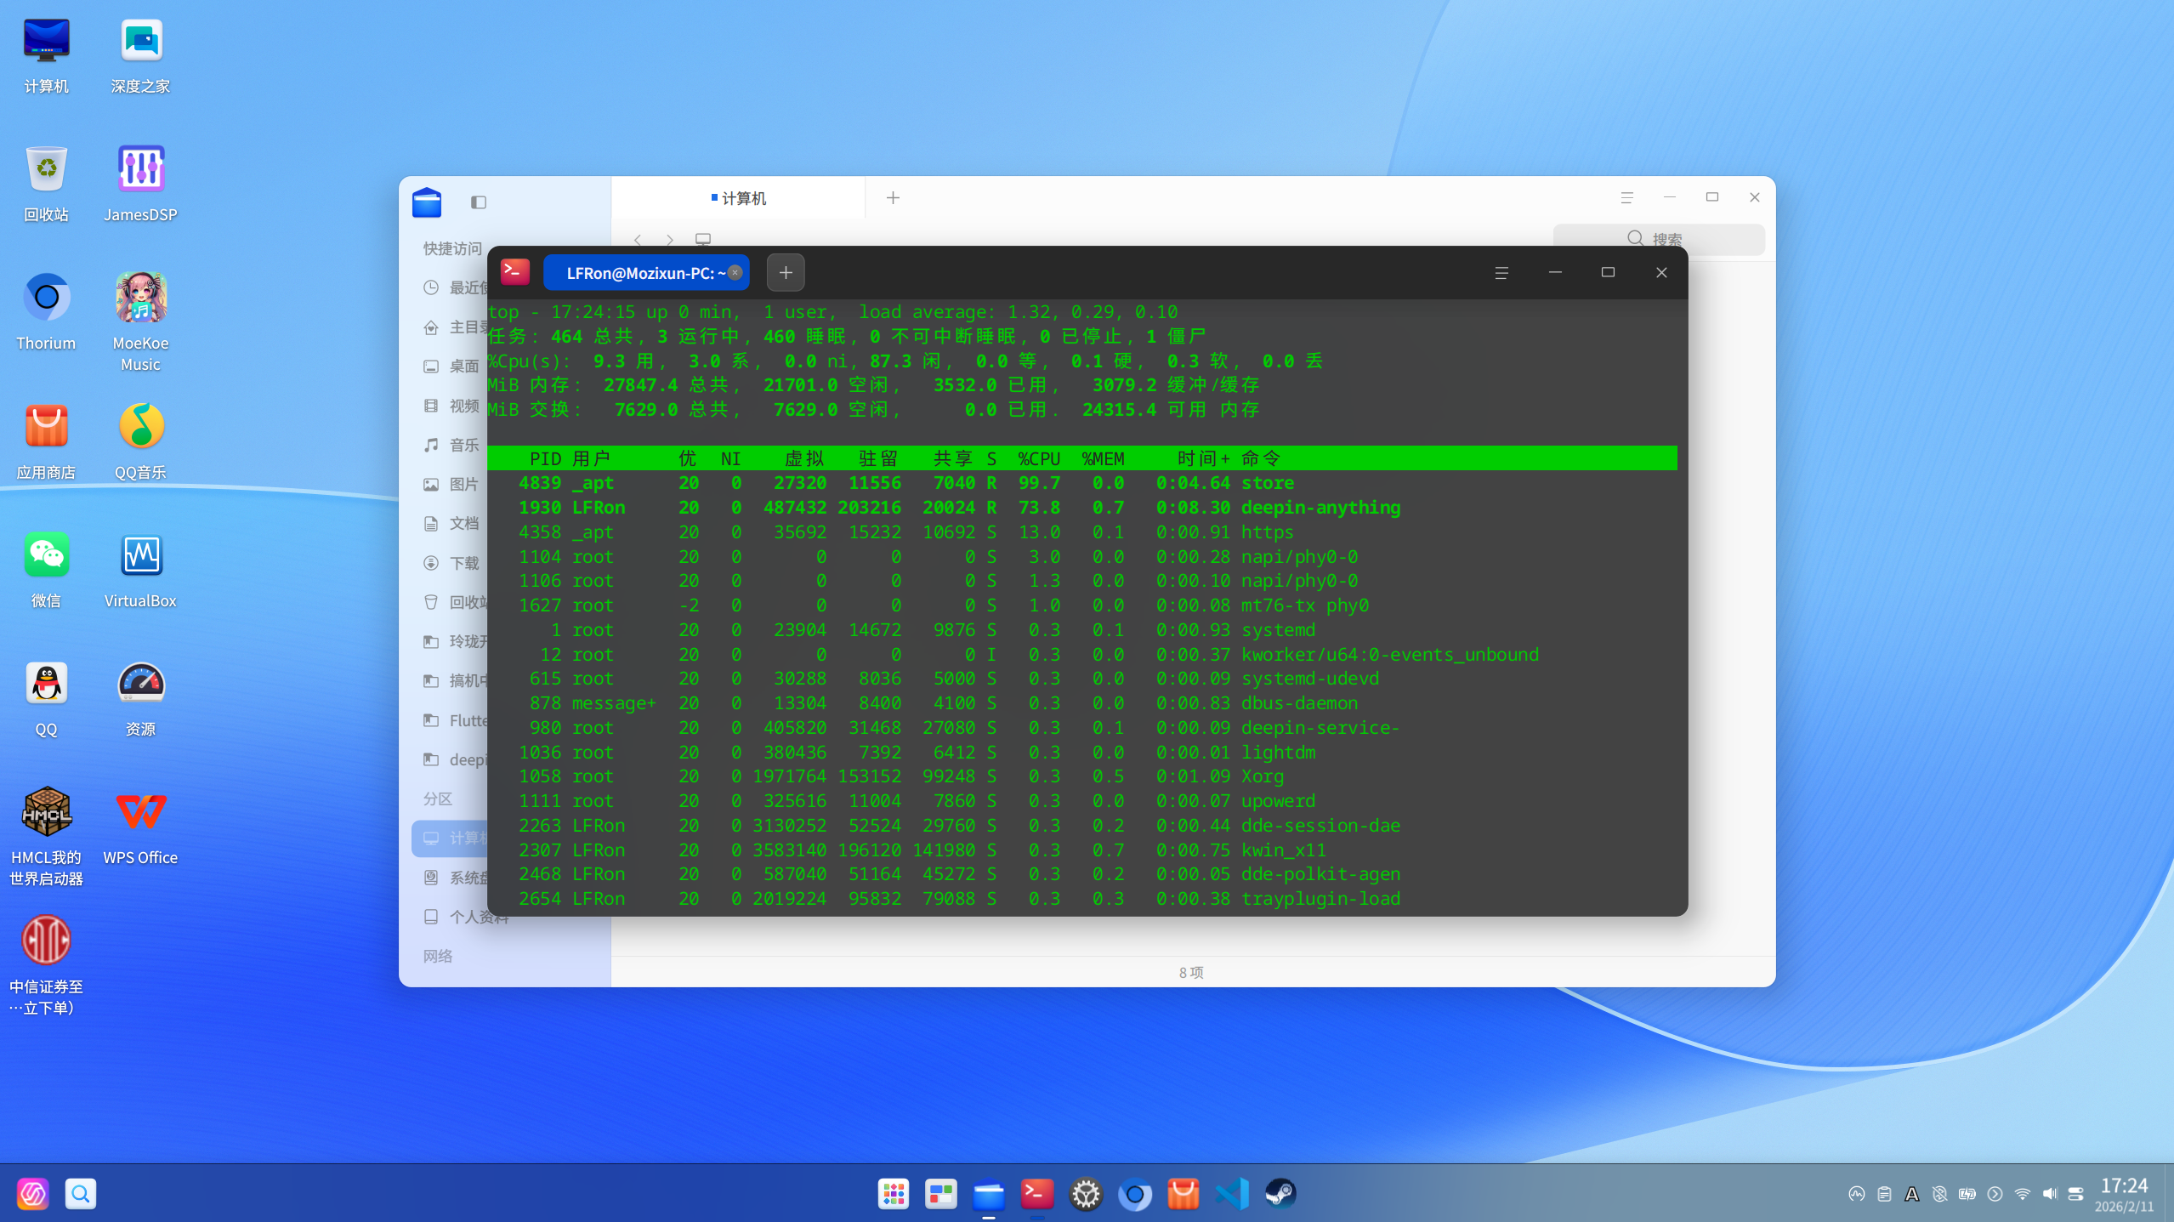Add a new terminal tab
Screen dimensions: 2174x1222
point(785,273)
